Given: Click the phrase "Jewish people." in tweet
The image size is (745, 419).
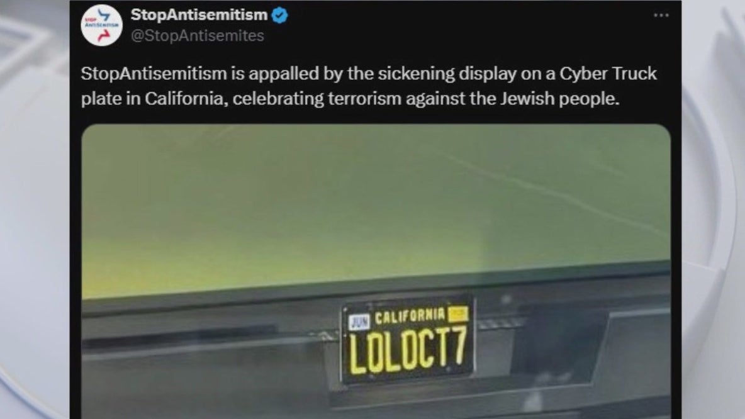Looking at the screenshot, I should point(560,99).
